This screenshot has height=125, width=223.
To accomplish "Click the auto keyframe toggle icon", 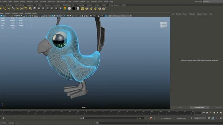I will [x=151, y=118].
